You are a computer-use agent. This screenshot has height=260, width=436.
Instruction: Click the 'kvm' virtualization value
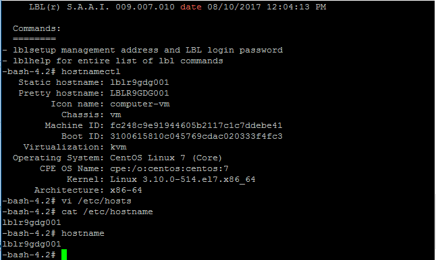point(118,147)
